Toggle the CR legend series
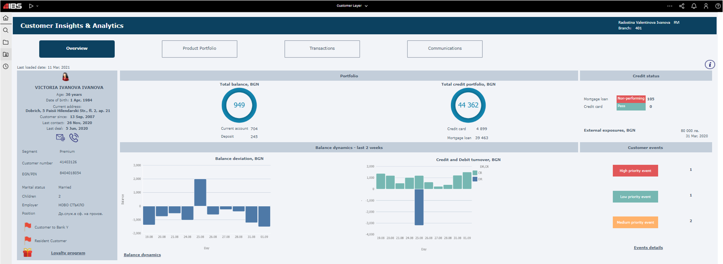This screenshot has height=264, width=723. coord(475,173)
